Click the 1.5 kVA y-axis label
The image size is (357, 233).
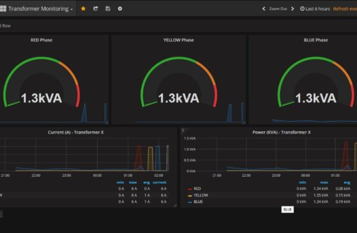[x=190, y=138]
